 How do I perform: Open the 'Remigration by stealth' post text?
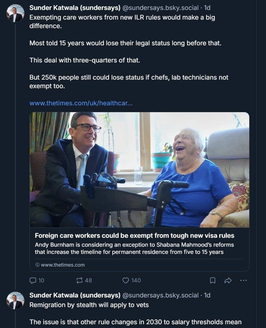point(89,305)
